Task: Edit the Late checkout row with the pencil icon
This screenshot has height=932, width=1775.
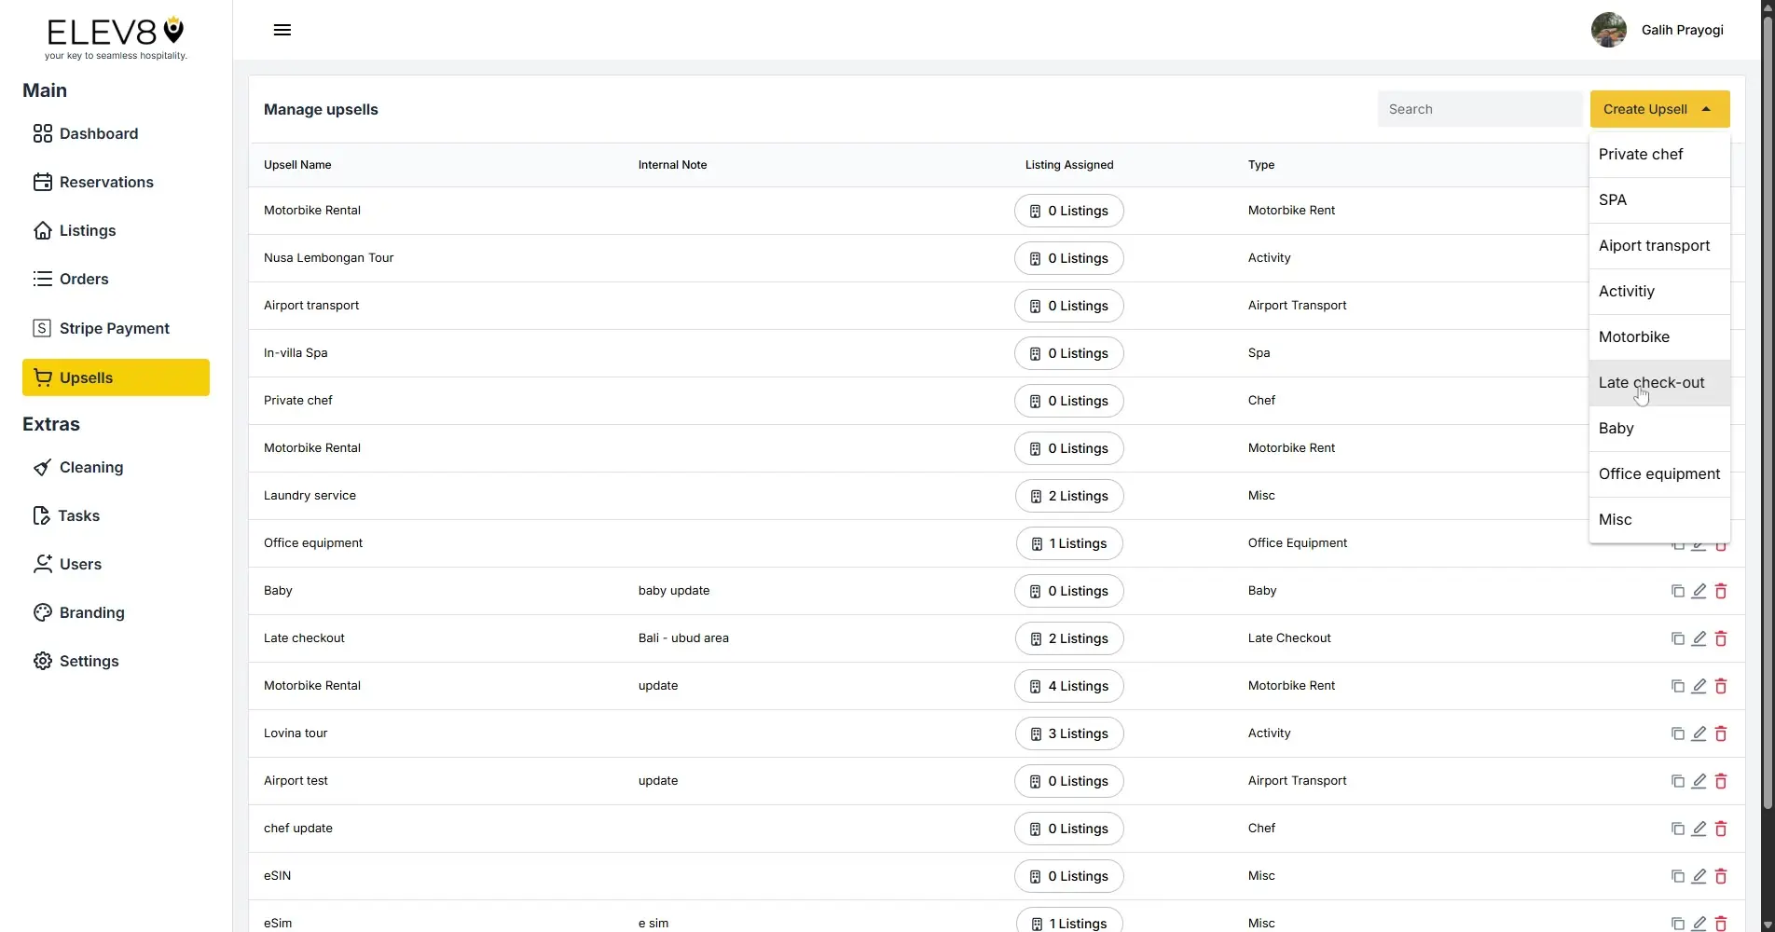Action: pos(1699,638)
